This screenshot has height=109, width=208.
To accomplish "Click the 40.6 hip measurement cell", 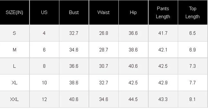I will pos(133,66).
